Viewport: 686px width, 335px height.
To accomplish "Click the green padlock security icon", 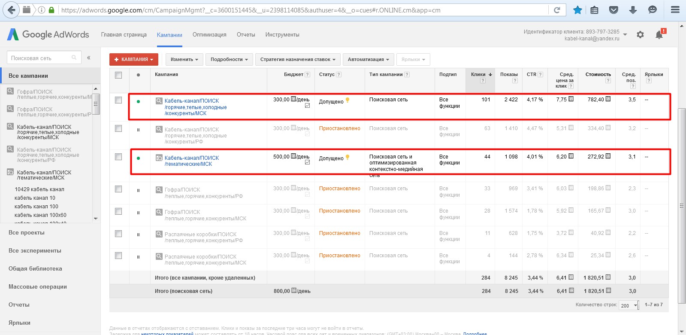I will (51, 10).
